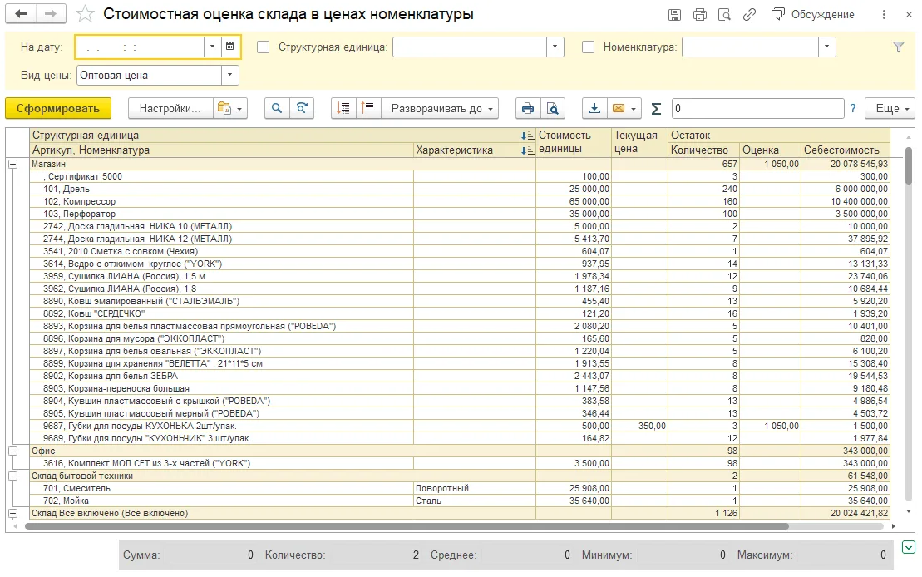Click the printer icon in the title bar
Image resolution: width=922 pixels, height=577 pixels.
700,15
